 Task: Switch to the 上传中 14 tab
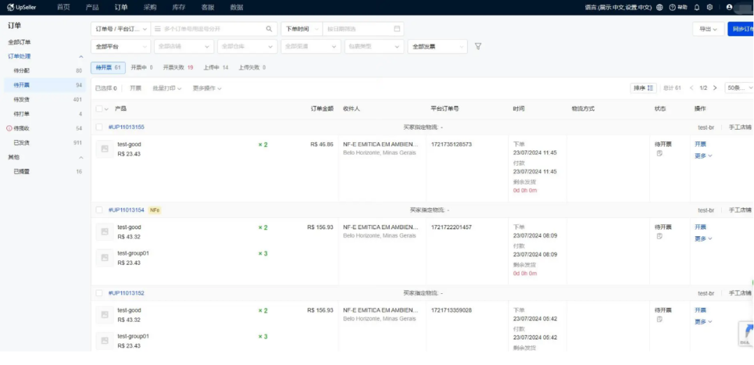click(x=216, y=68)
